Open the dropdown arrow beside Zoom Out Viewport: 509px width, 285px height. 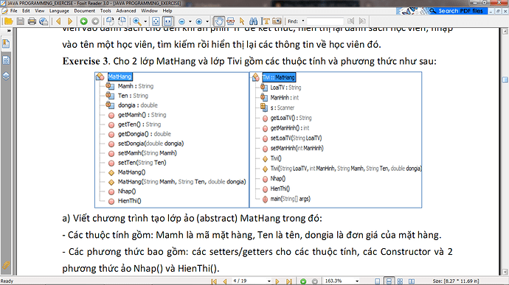(x=190, y=21)
